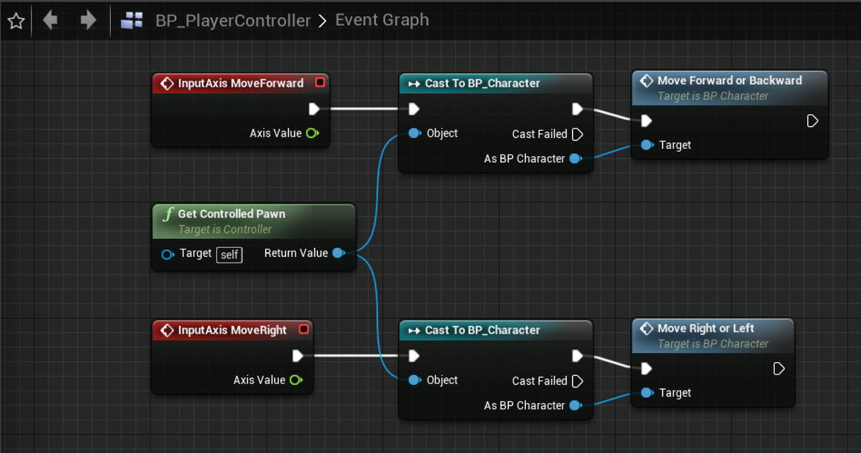Image resolution: width=861 pixels, height=453 pixels.
Task: Click the blueprint graph icon in breadcrumb
Action: 132,21
